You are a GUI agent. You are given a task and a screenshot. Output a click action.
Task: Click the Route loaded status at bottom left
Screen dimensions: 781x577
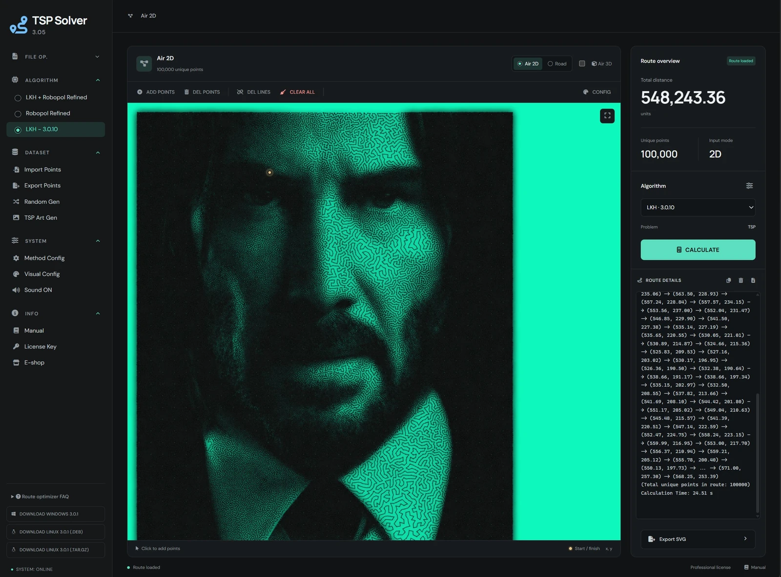(x=144, y=567)
